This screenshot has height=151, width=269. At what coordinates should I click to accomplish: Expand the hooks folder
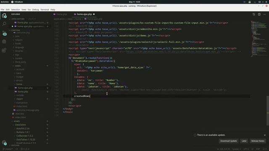pos(18,44)
